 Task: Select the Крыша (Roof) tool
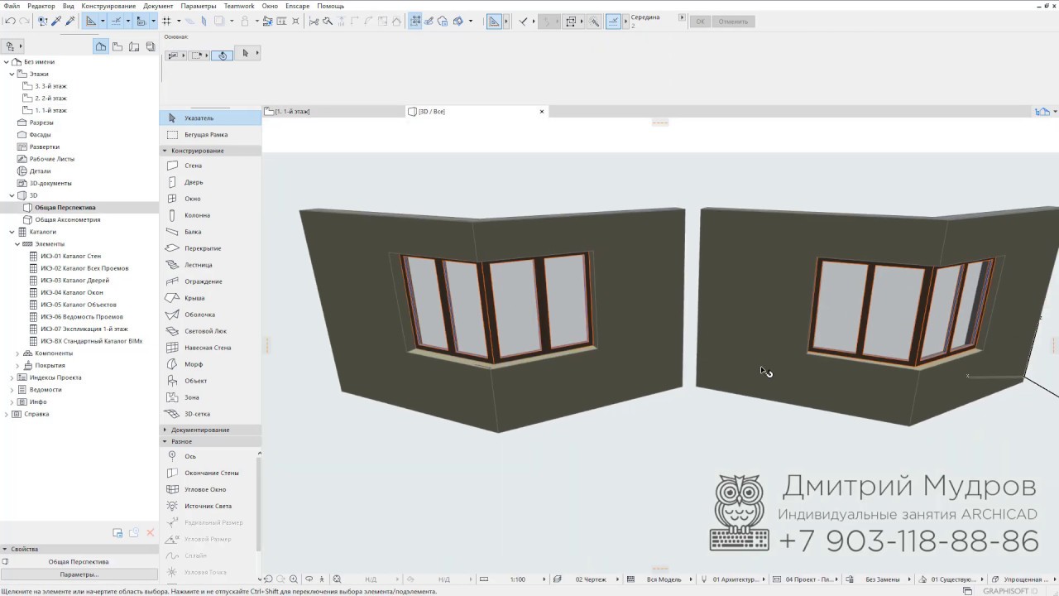click(210, 298)
